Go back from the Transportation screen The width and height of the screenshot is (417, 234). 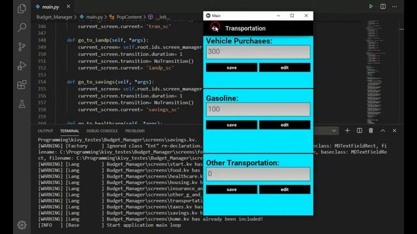(x=215, y=28)
